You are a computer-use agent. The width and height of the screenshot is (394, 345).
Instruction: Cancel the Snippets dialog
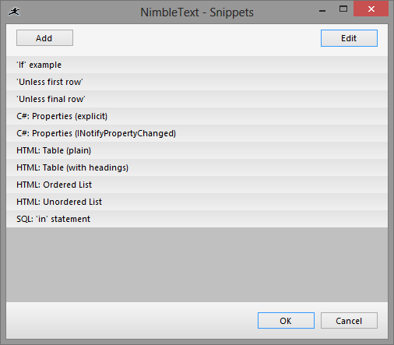349,321
